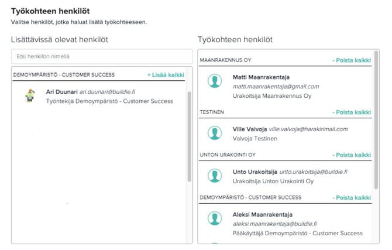The height and width of the screenshot is (250, 392).
Task: Click the email aleksi.maanrakentaja@buildie.fi
Action: pyautogui.click(x=274, y=224)
